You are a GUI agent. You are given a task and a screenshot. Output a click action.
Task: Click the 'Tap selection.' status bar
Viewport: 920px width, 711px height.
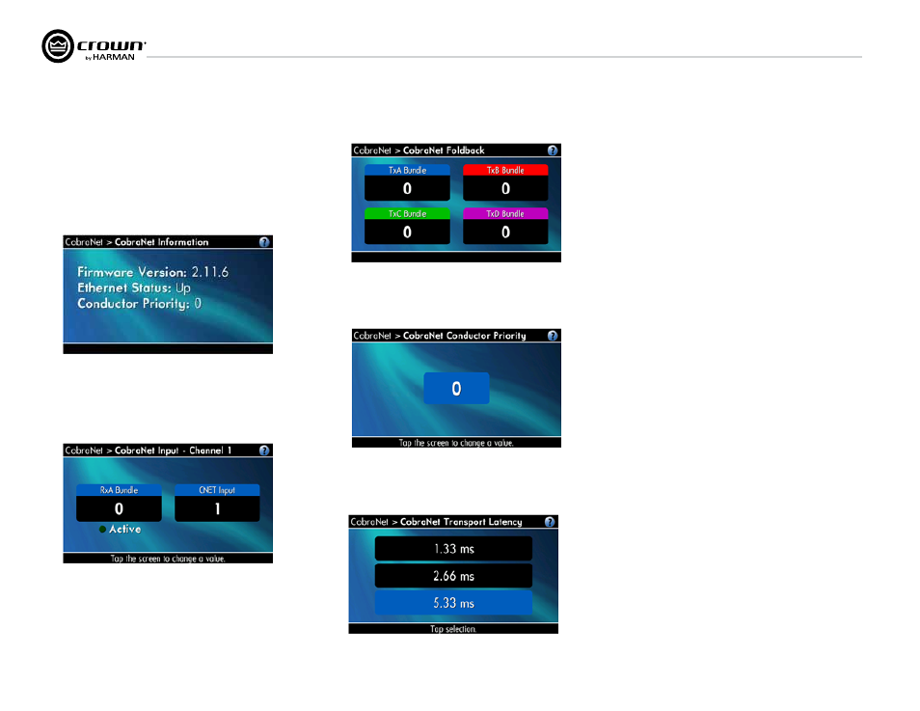click(453, 629)
